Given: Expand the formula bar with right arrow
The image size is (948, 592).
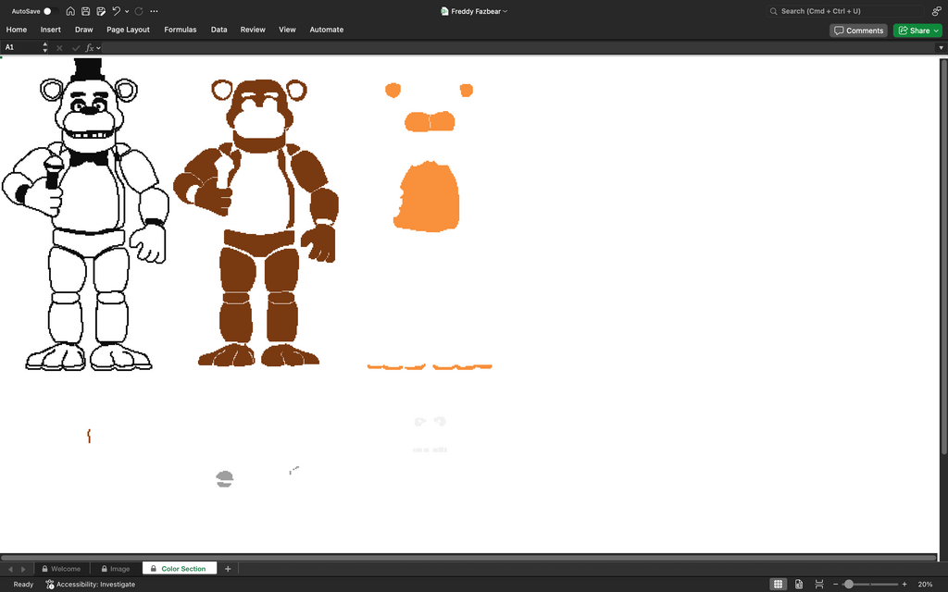Looking at the screenshot, I should (x=941, y=48).
